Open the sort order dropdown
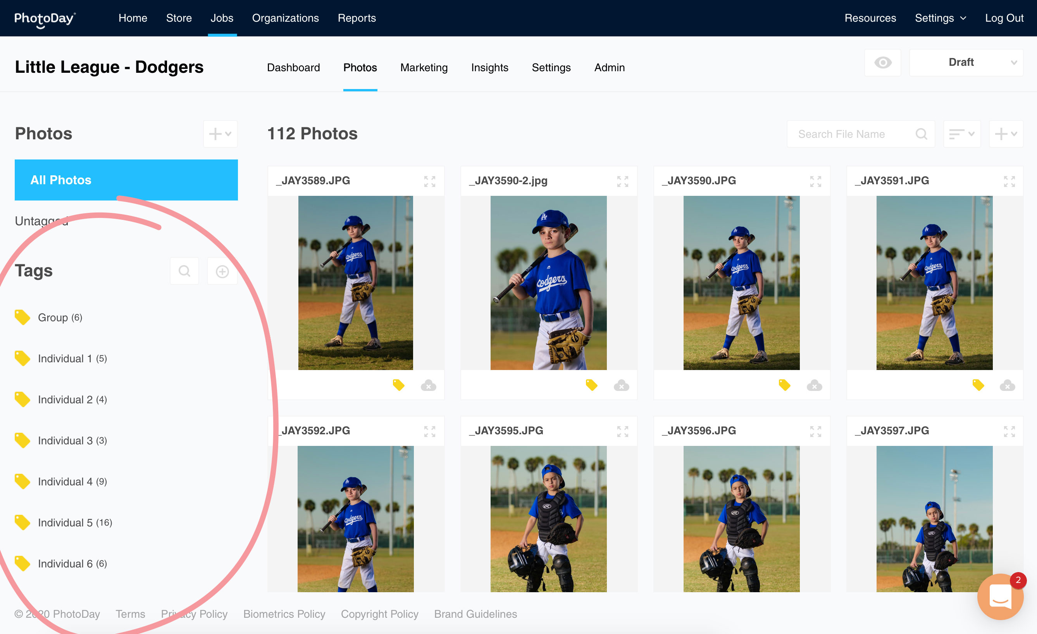The width and height of the screenshot is (1037, 634). 962,134
